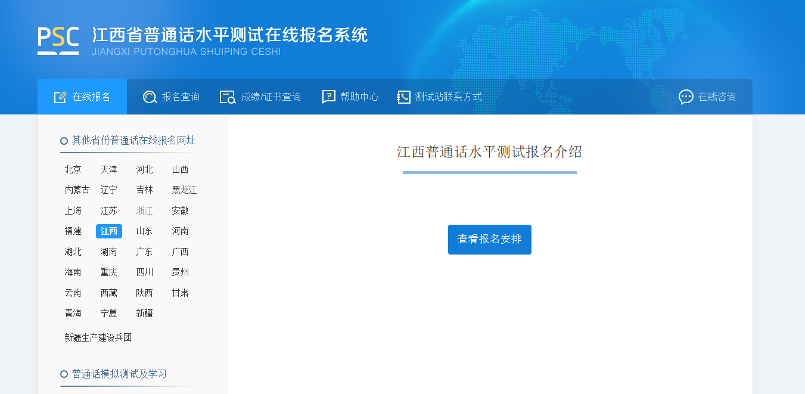Open the 四川 province link
This screenshot has width=805, height=394.
click(145, 272)
